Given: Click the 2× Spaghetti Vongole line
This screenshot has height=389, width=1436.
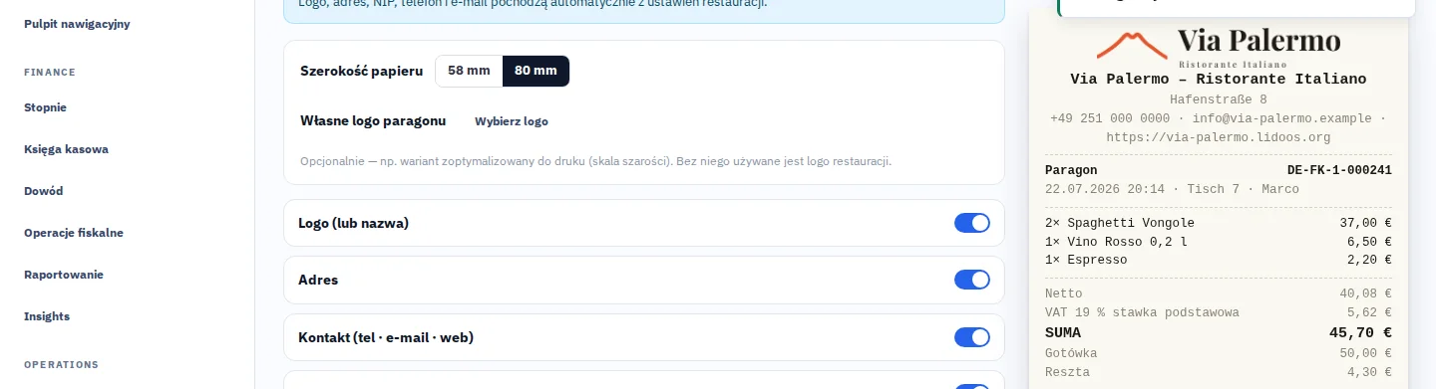Looking at the screenshot, I should [1219, 223].
